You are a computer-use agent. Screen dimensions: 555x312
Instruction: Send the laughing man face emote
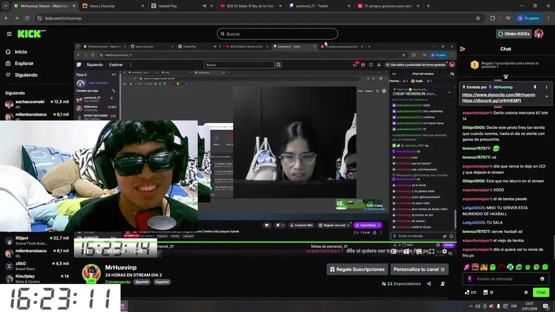coord(475,267)
